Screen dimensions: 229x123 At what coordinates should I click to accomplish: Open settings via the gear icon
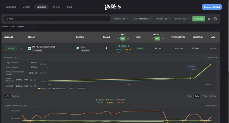click(209, 19)
